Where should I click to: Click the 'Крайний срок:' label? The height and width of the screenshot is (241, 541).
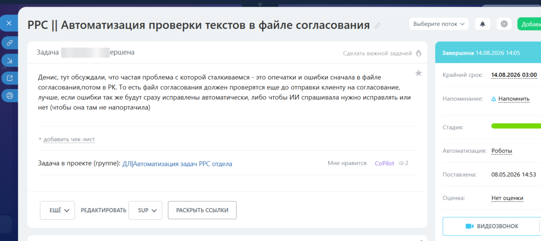coord(463,75)
